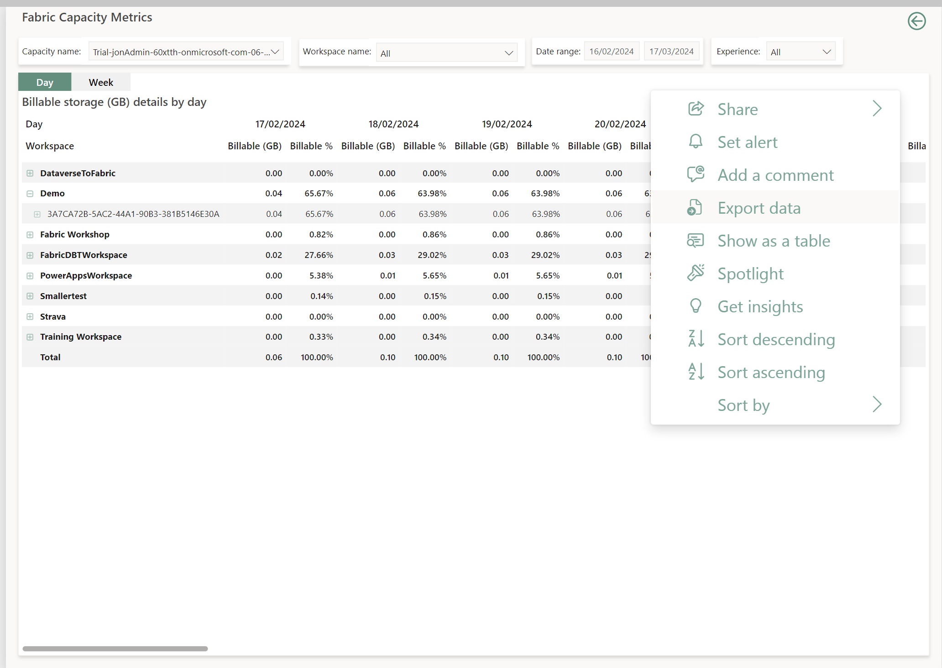Switch to the Week tab

[x=101, y=82]
